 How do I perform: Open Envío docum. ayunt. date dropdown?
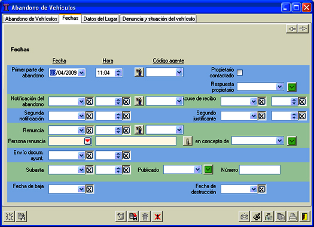81,155
